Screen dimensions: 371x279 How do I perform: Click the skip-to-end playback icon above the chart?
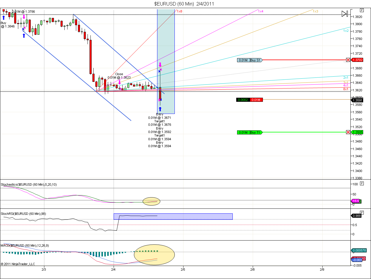coord(345,13)
